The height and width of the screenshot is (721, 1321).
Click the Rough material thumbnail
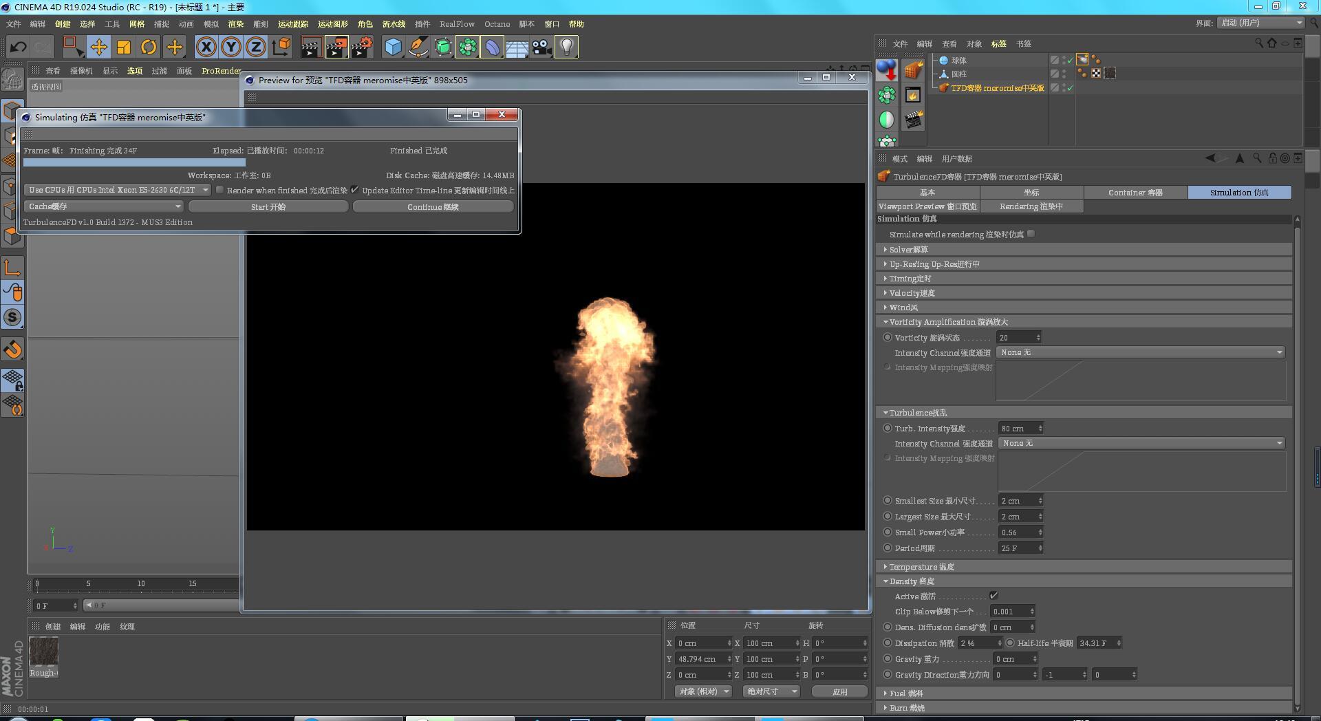point(43,652)
